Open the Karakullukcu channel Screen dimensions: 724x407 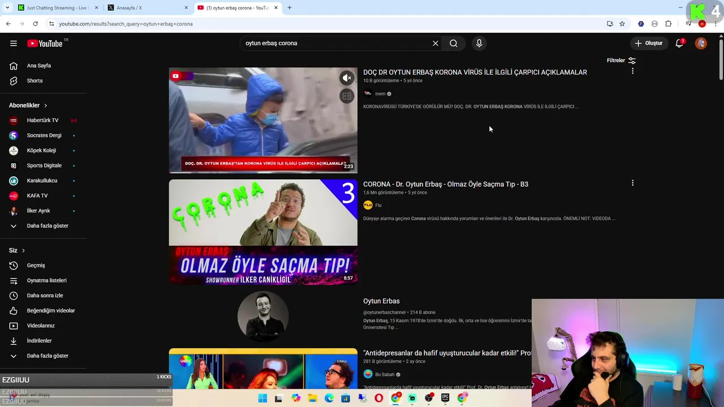point(43,181)
